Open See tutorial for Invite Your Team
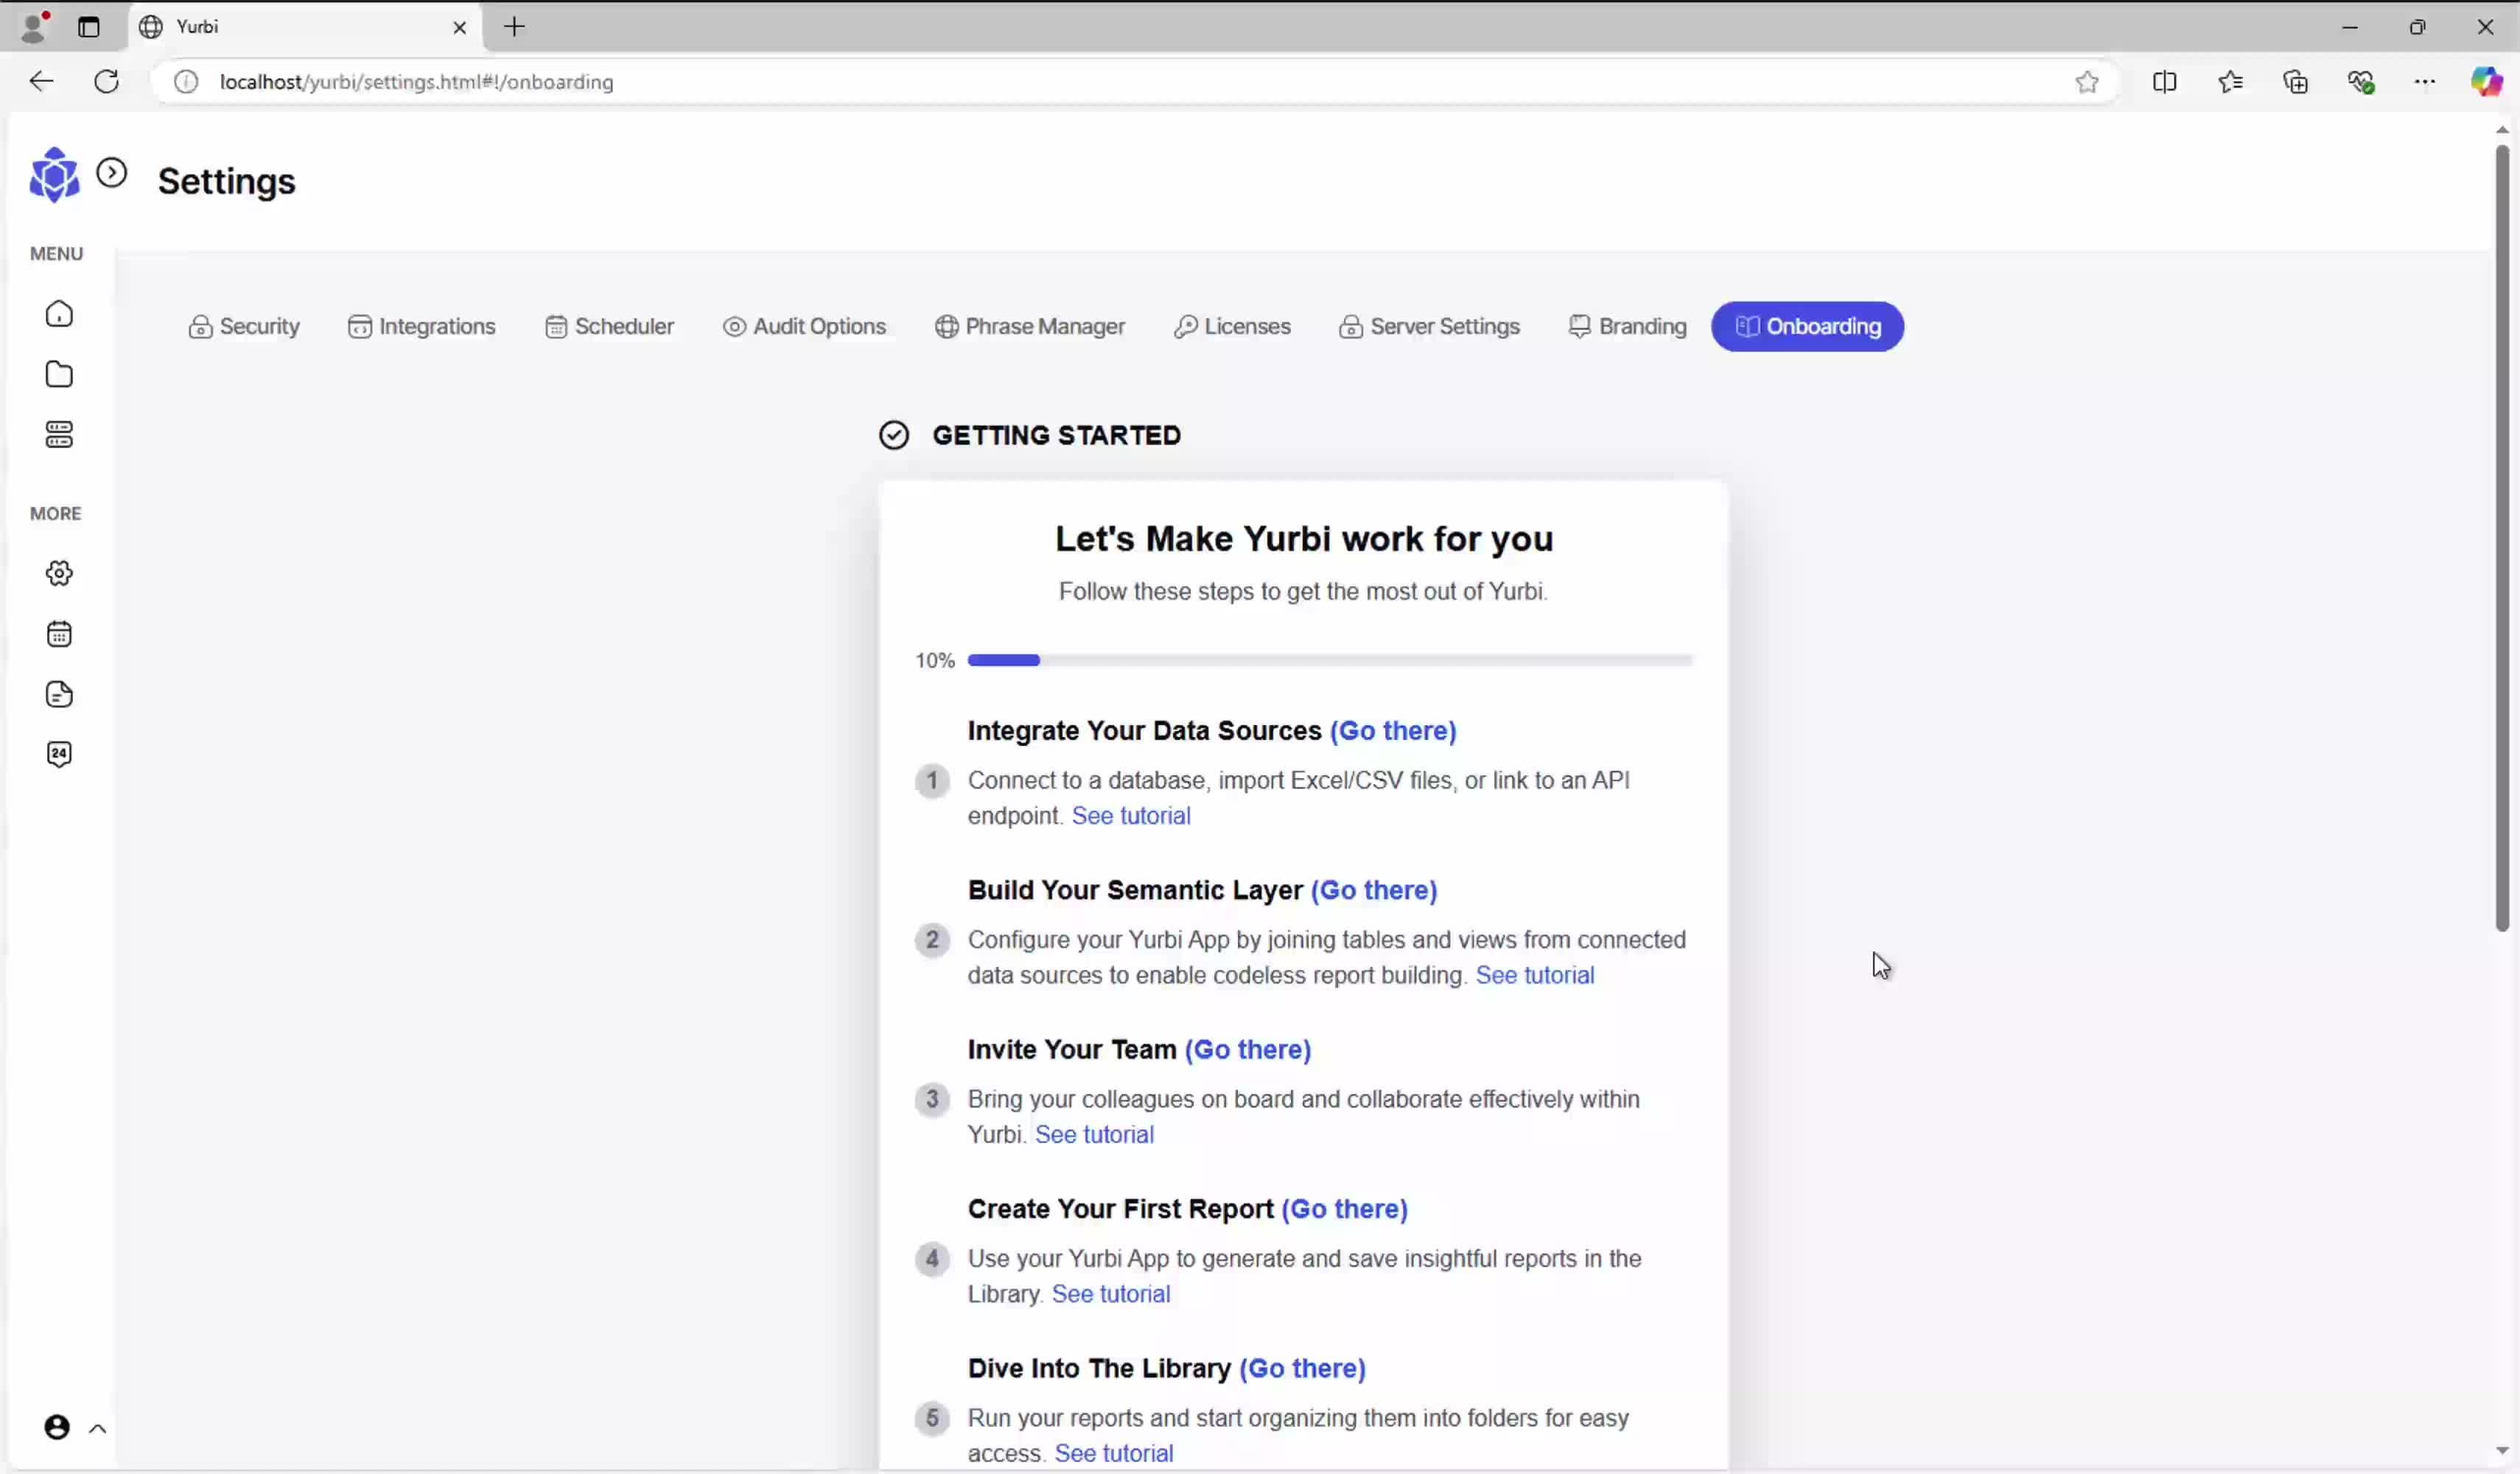The height and width of the screenshot is (1474, 2520). point(1094,1135)
